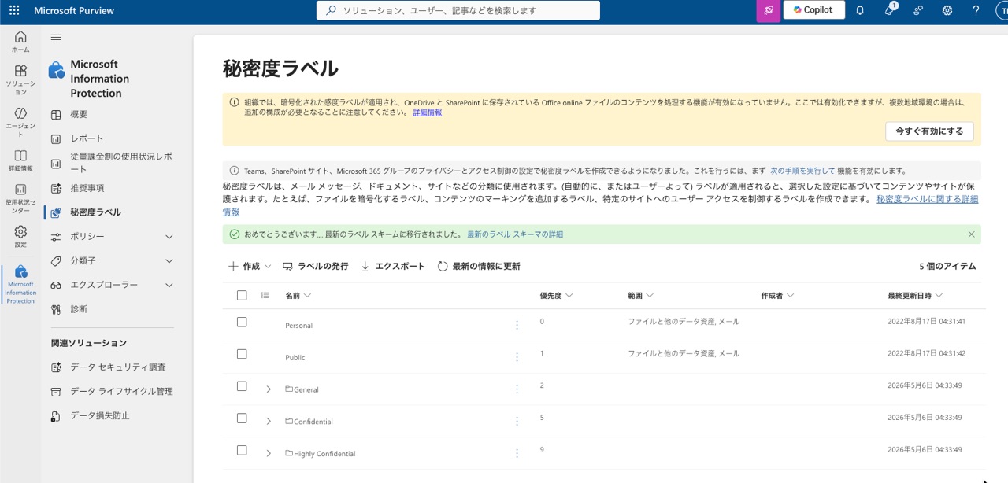Focus the top search box
Image resolution: width=1008 pixels, height=483 pixels.
[x=458, y=10]
